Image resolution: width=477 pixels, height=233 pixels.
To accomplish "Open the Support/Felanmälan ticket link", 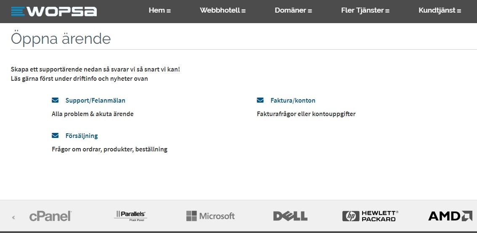I will tap(95, 101).
